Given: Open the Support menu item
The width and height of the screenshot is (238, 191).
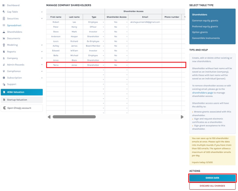Looking at the screenshot, I should [11, 84].
